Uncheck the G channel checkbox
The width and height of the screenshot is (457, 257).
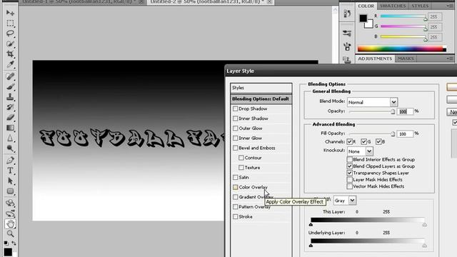[x=363, y=142]
